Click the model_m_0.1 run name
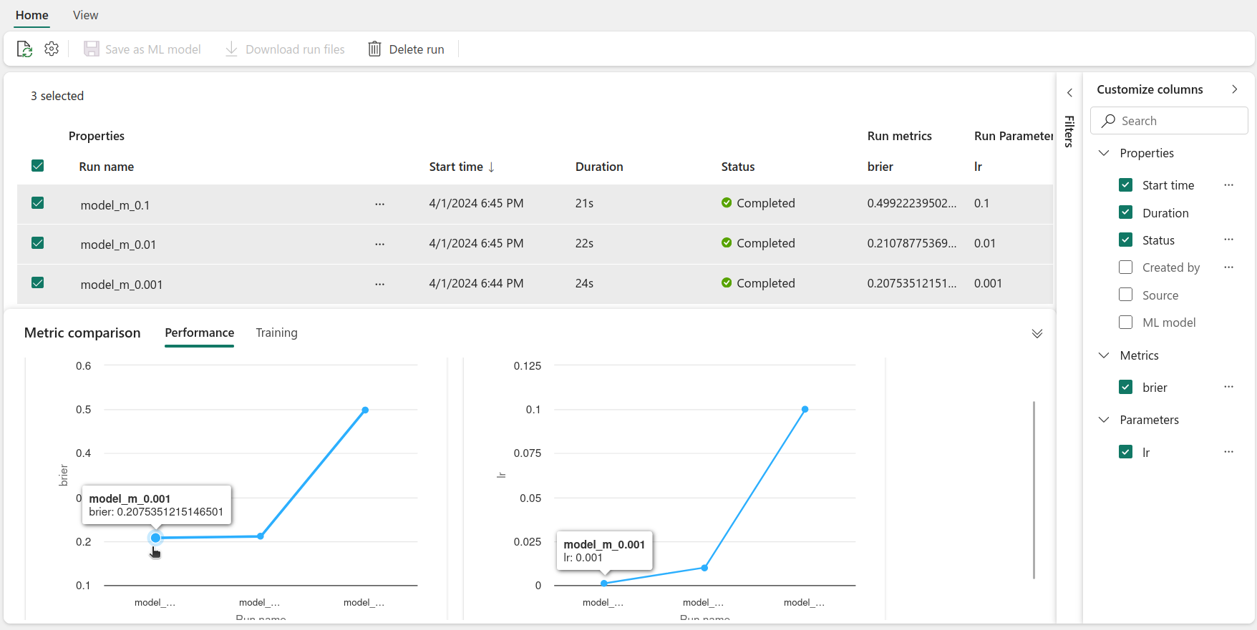Screen dimensions: 1257x630 click(x=115, y=205)
